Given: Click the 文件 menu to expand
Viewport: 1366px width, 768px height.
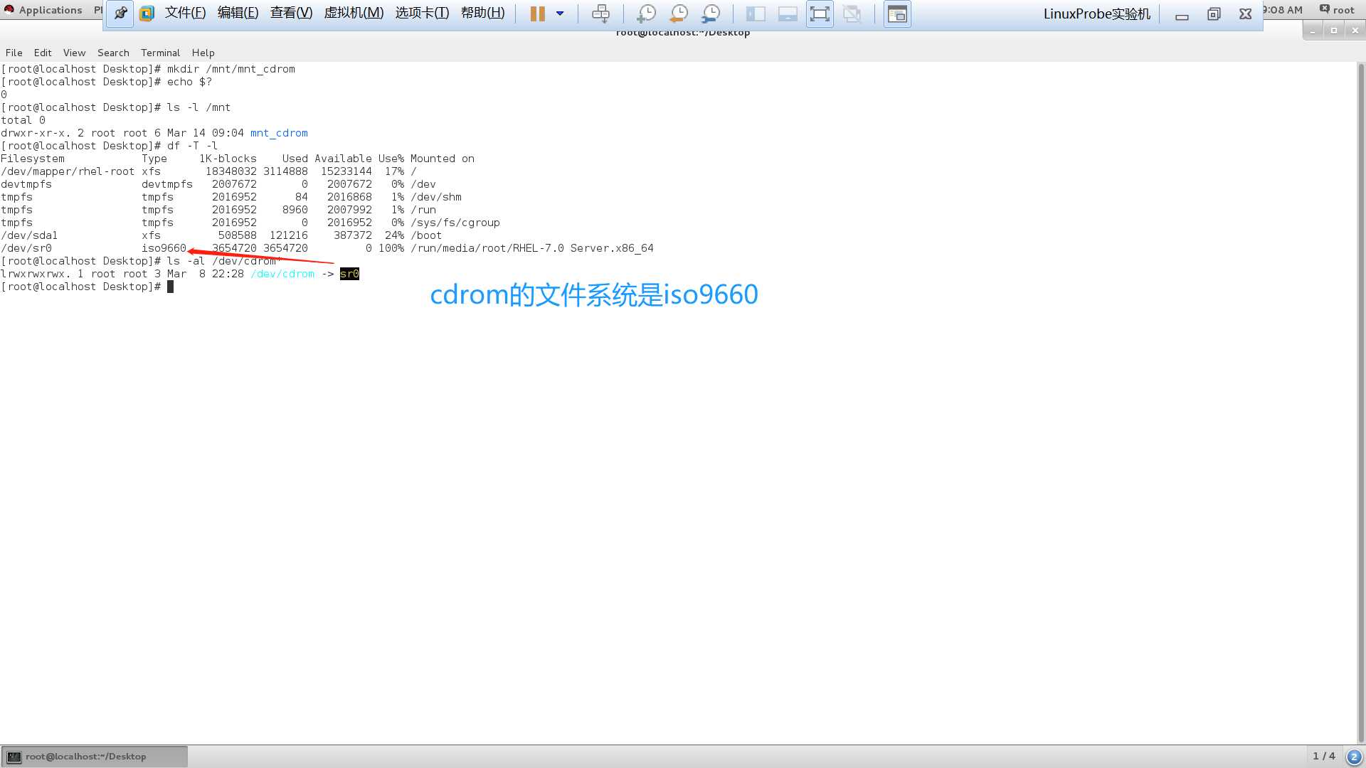Looking at the screenshot, I should pos(184,12).
